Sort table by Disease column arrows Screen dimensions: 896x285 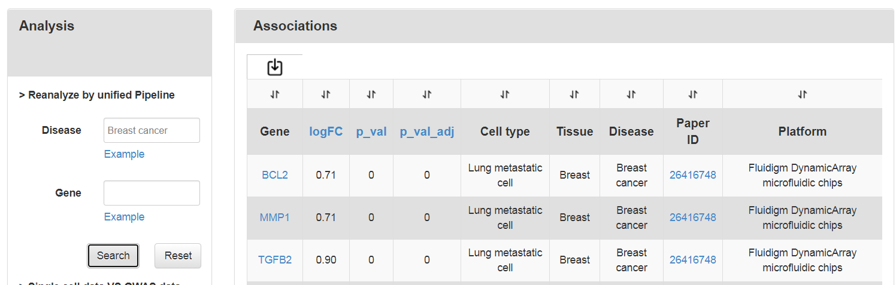coord(631,94)
